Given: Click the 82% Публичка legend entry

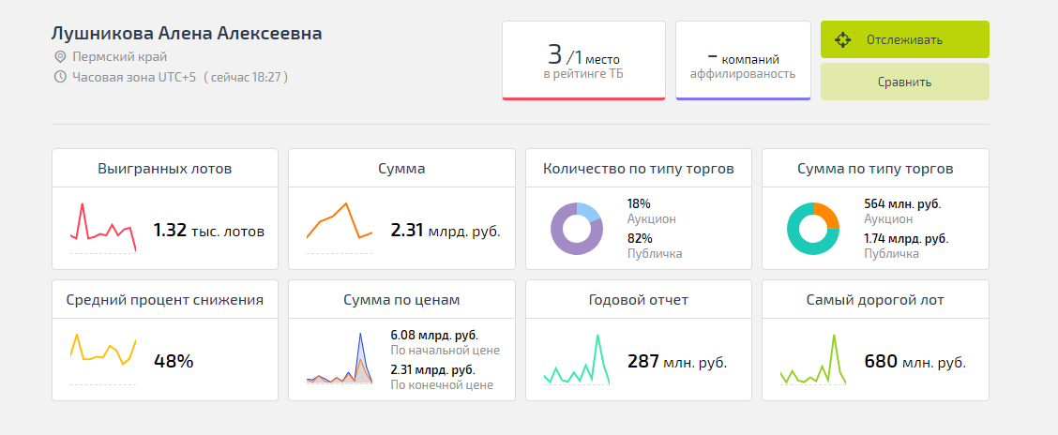Looking at the screenshot, I should 654,246.
